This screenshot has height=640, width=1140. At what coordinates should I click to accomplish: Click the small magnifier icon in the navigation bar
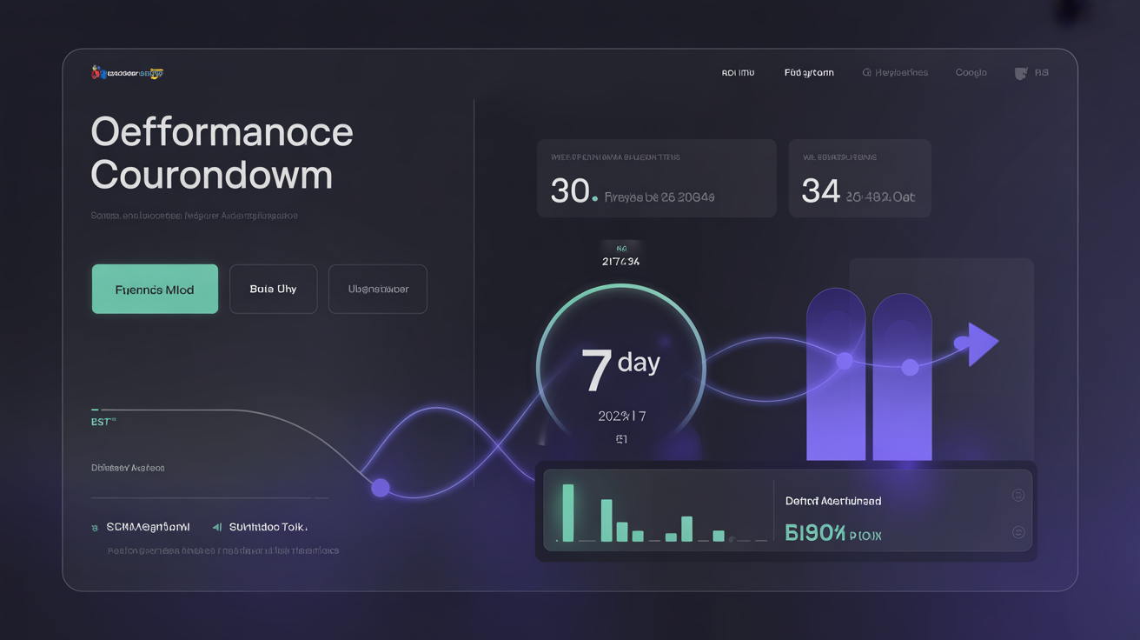pyautogui.click(x=866, y=73)
